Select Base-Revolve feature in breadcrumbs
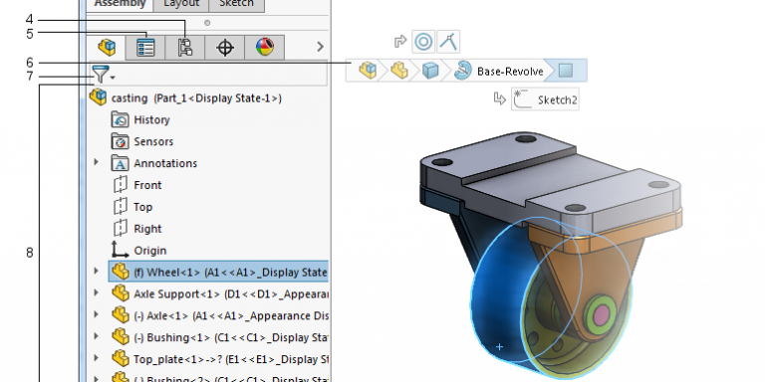The width and height of the screenshot is (765, 382). click(x=499, y=72)
